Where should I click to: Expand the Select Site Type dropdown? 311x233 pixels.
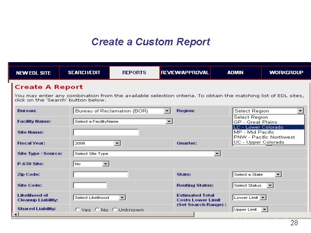tap(147, 154)
